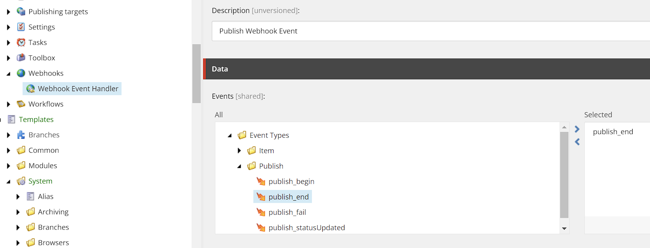This screenshot has height=248, width=650.
Task: Remove selected event with left arrow
Action: (x=577, y=142)
